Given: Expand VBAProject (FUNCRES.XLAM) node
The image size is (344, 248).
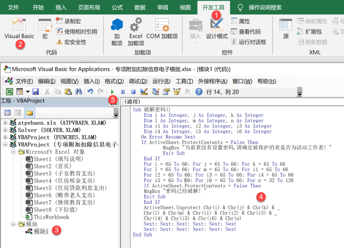Looking at the screenshot, I should pyautogui.click(x=5, y=137).
